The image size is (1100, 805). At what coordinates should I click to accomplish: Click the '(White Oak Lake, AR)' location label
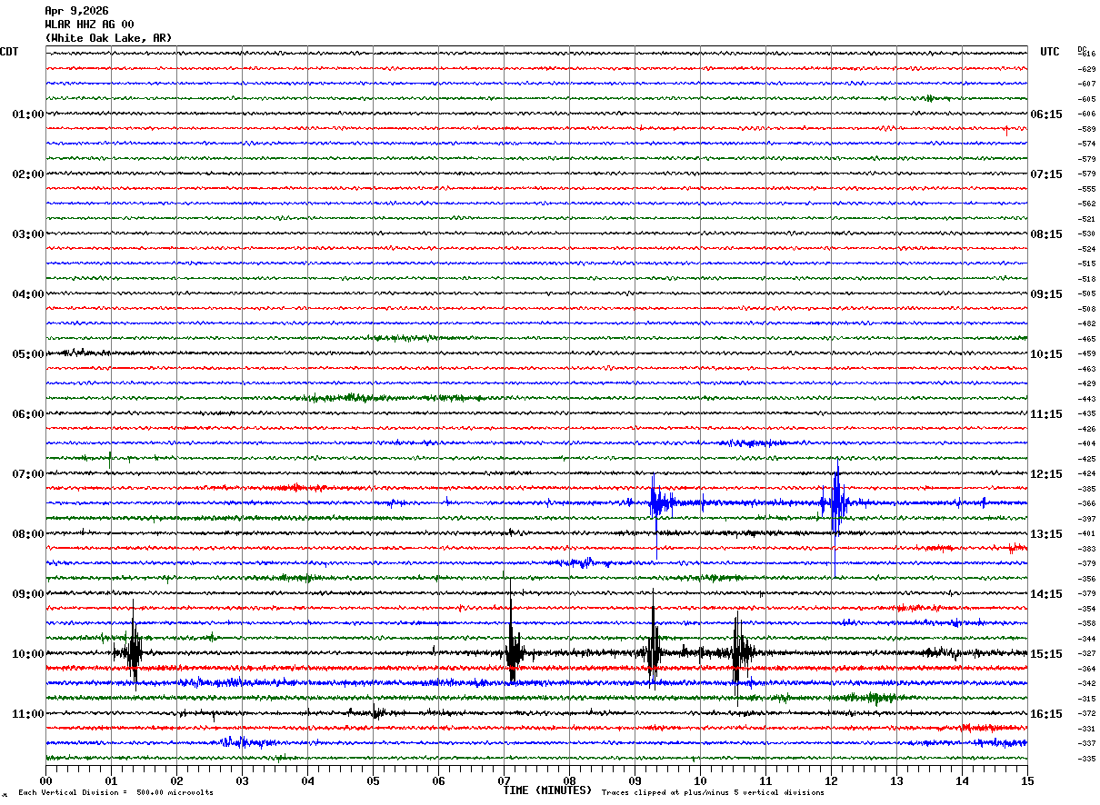click(108, 38)
